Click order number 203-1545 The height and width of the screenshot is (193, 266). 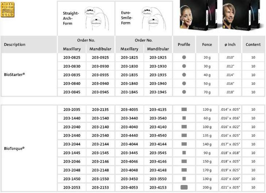coord(100,153)
